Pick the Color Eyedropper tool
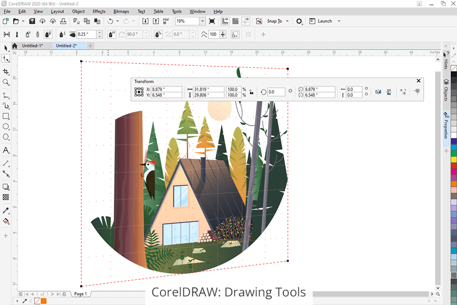Image resolution: width=457 pixels, height=305 pixels. [6, 211]
